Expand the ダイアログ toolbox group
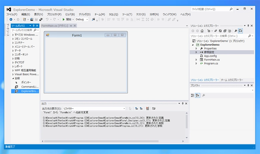This screenshot has width=260, height=154. 13,62
